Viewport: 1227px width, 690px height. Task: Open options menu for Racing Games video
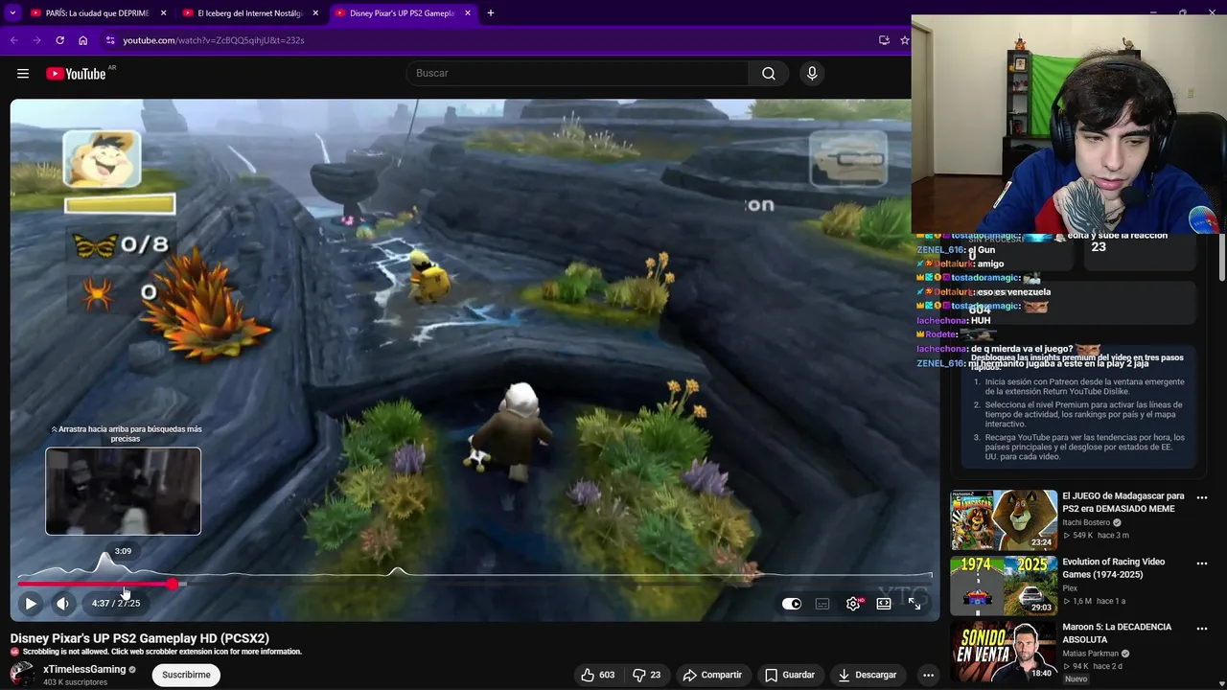coord(1202,563)
